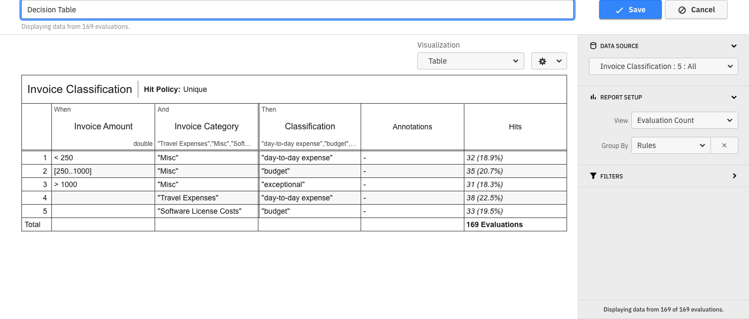This screenshot has width=749, height=319.
Task: Remove Rules grouping using the X icon
Action: coord(724,145)
